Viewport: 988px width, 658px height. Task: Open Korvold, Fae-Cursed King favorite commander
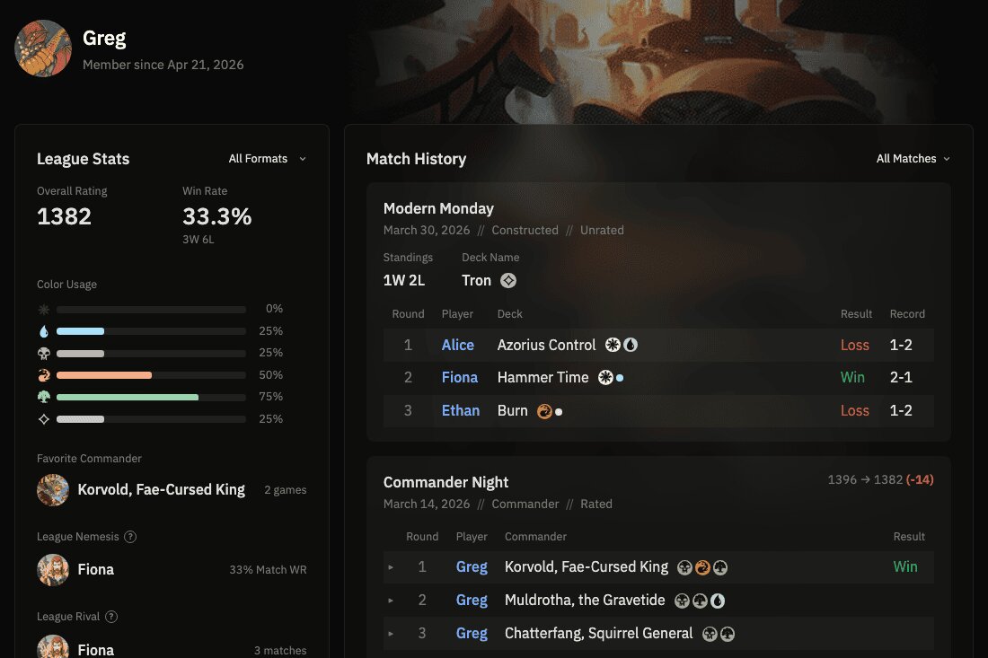pyautogui.click(x=161, y=490)
